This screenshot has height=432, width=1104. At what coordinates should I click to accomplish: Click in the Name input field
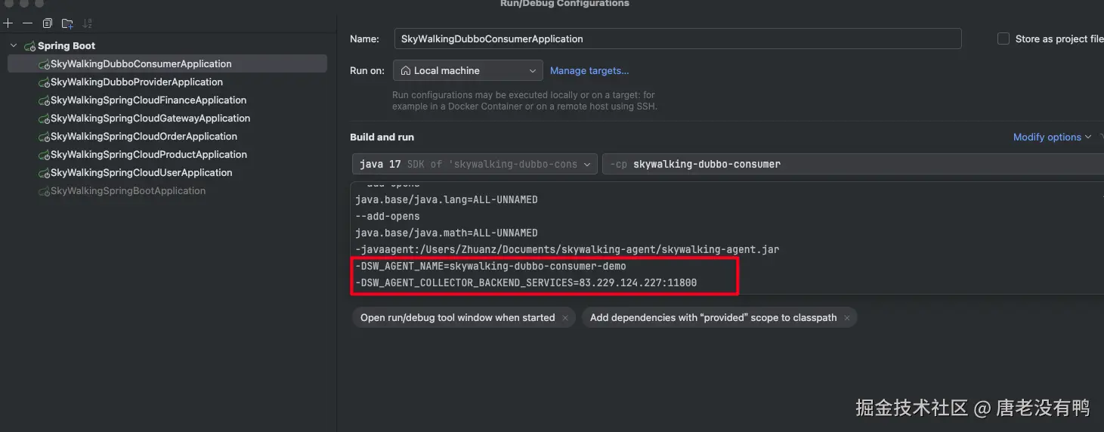677,39
